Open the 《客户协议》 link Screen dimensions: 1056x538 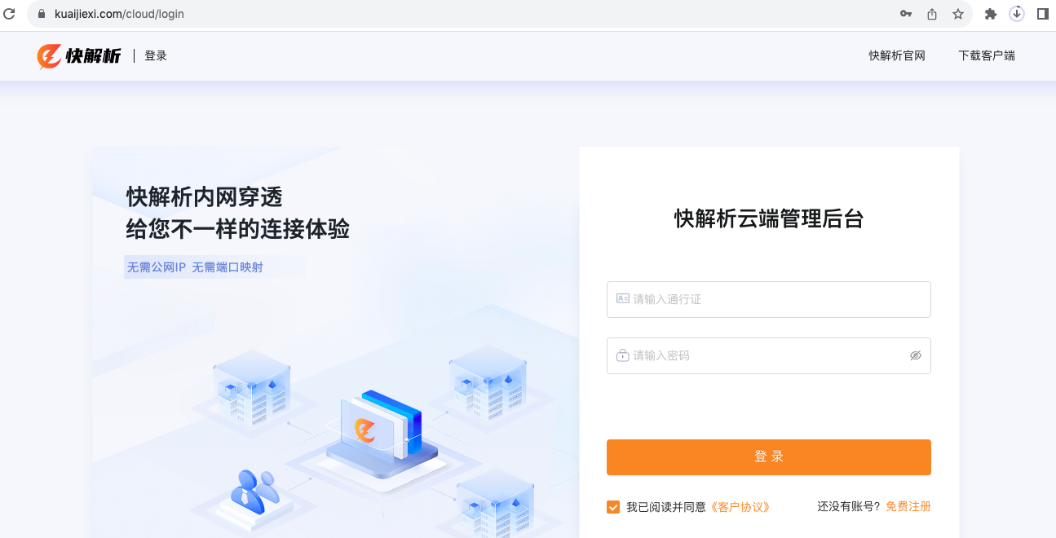(740, 507)
